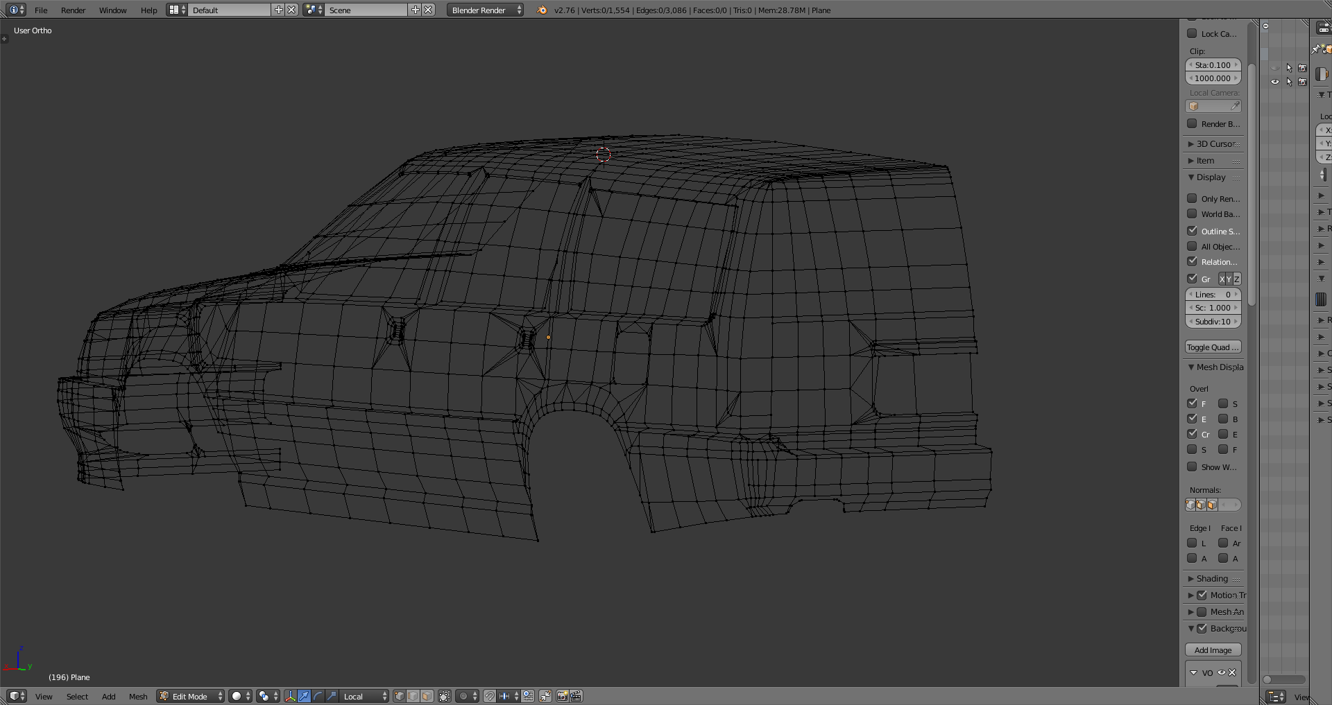Screen dimensions: 1332x705
Task: Open the Mesh menu in 3D view header
Action: (x=138, y=697)
